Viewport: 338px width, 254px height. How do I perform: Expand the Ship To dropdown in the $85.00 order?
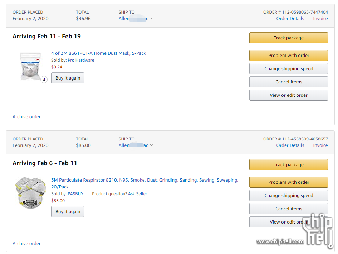pos(136,145)
